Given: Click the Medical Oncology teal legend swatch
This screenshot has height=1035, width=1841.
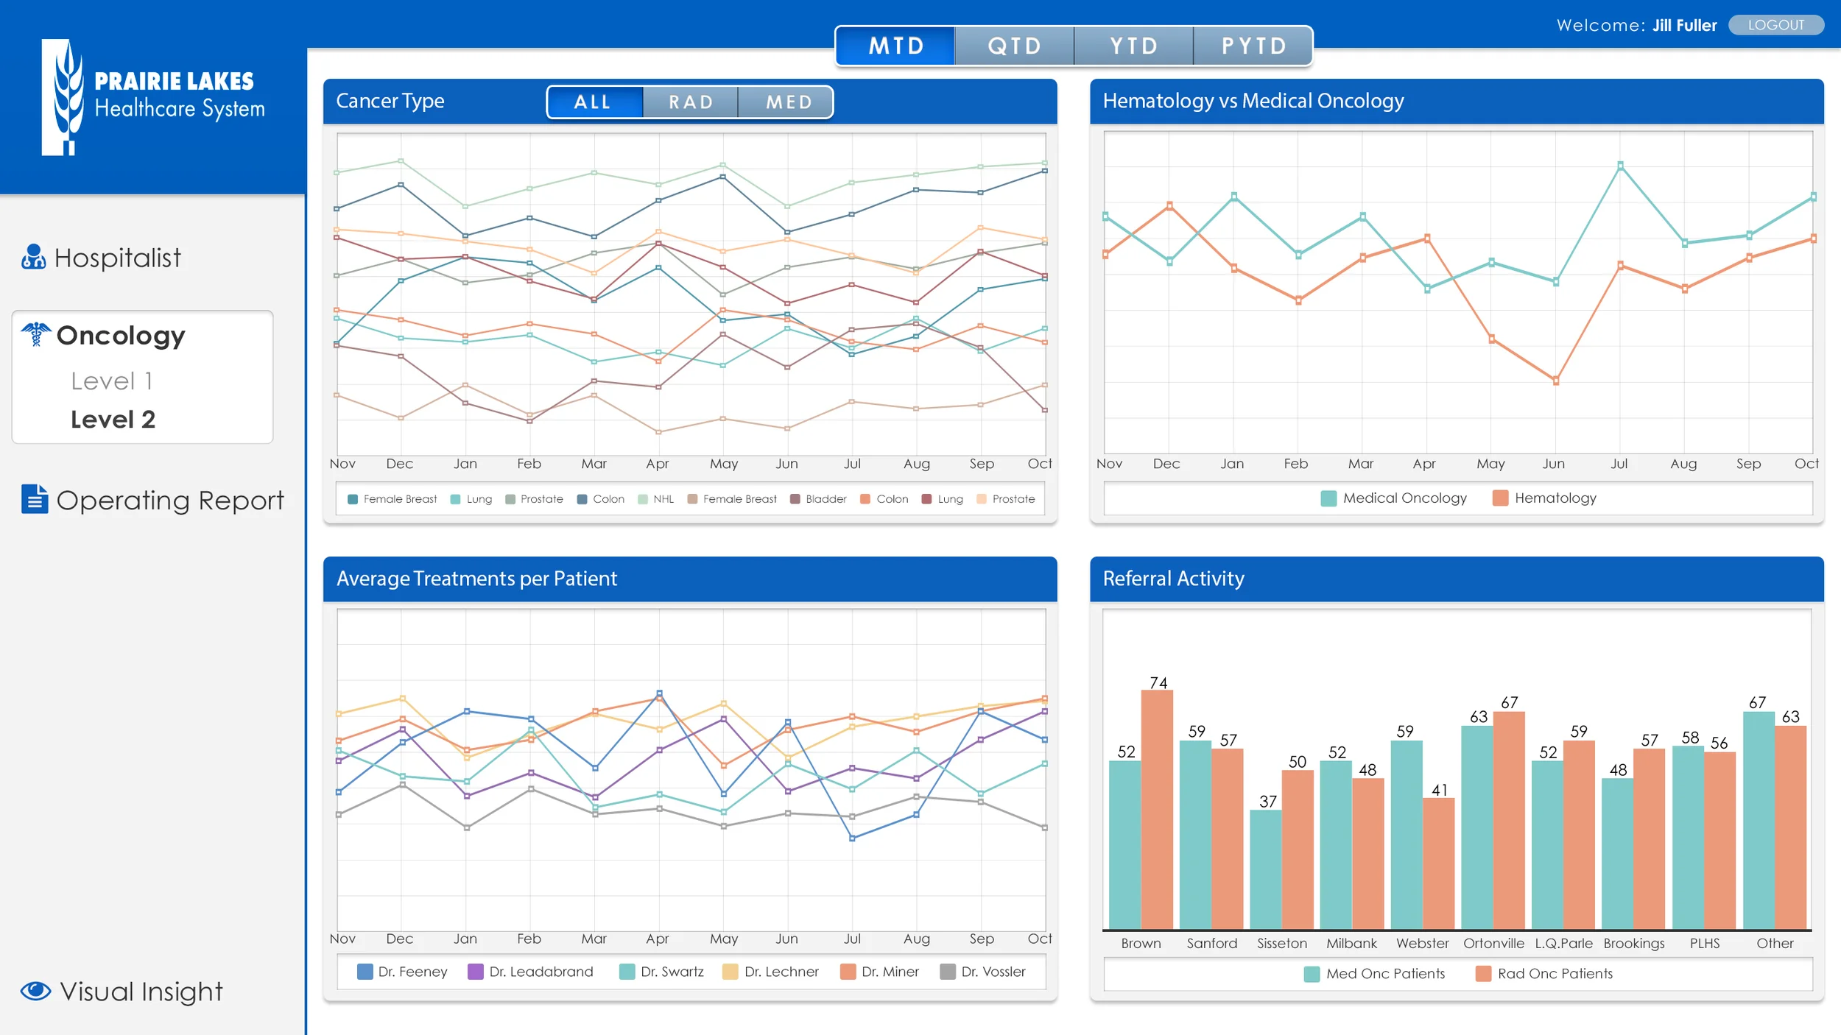Looking at the screenshot, I should tap(1329, 498).
